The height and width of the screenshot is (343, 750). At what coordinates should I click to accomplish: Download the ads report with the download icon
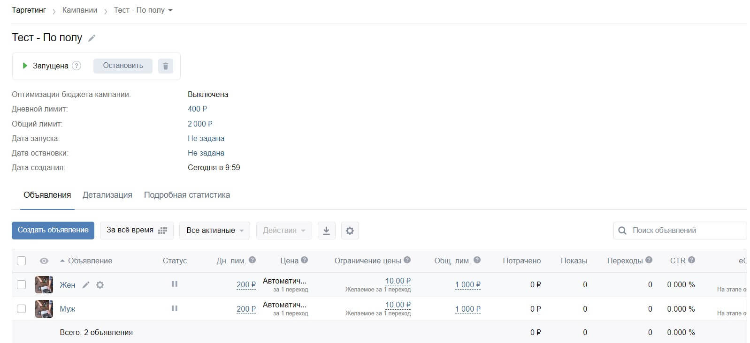coord(327,231)
